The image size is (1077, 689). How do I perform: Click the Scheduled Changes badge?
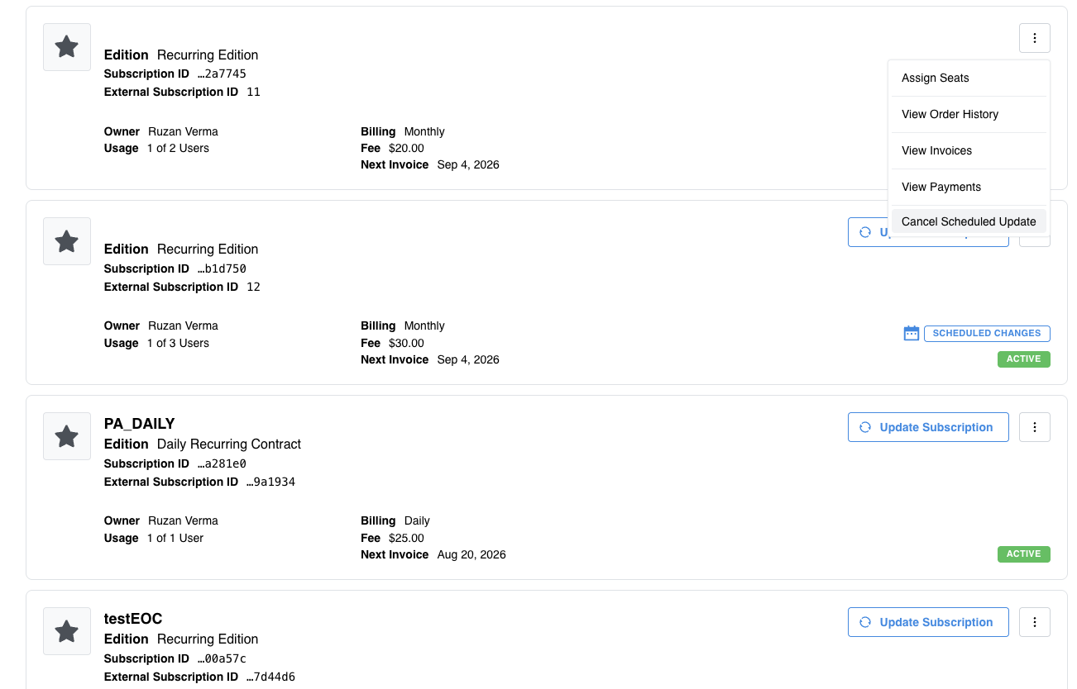987,333
